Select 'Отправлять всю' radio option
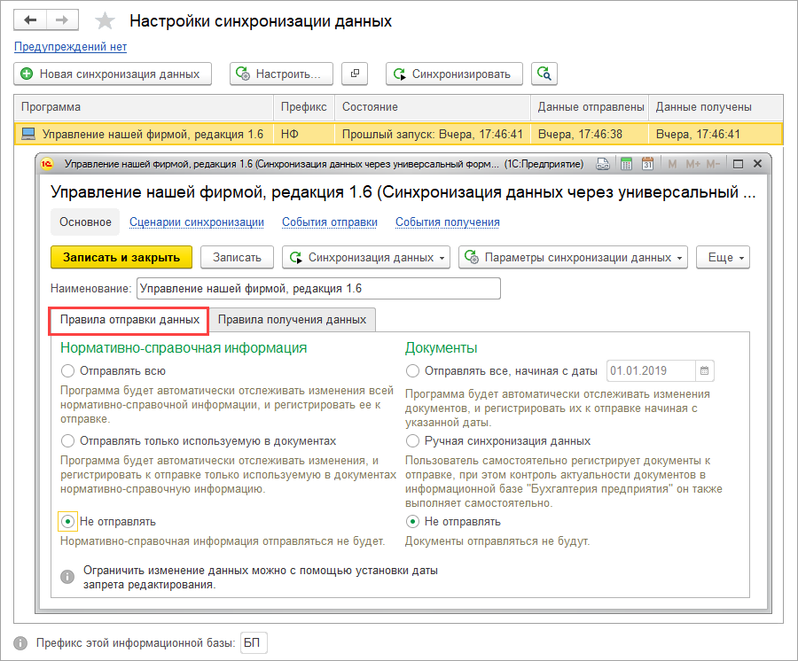Viewport: 798px width, 661px height. pyautogui.click(x=68, y=371)
